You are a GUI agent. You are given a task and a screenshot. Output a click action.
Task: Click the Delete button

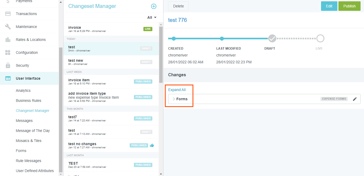pyautogui.click(x=178, y=6)
